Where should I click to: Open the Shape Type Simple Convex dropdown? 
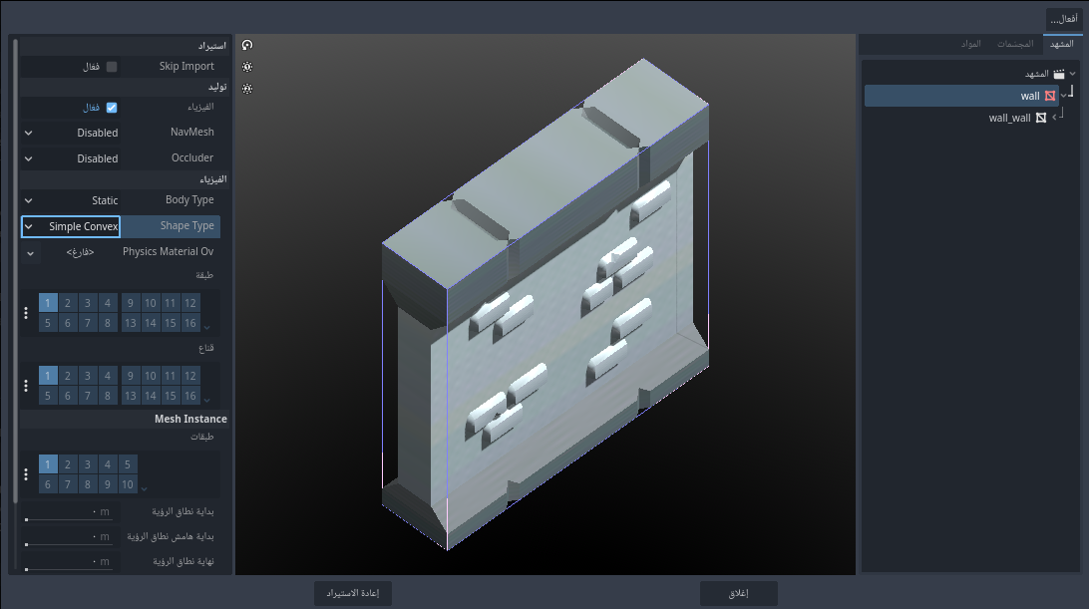[71, 226]
